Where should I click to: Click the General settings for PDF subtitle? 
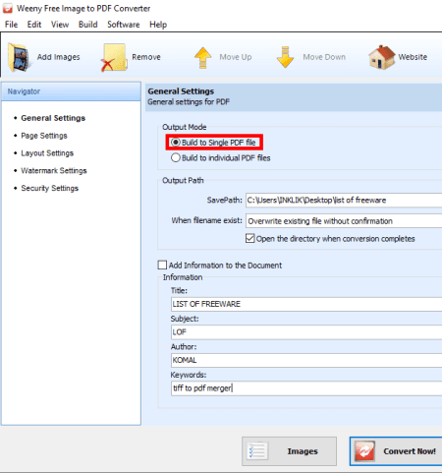[x=189, y=102]
